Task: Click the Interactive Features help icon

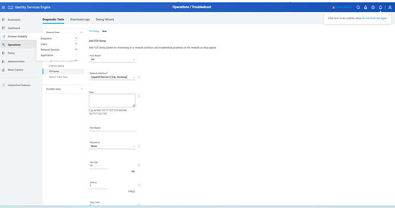Action: 3,85
